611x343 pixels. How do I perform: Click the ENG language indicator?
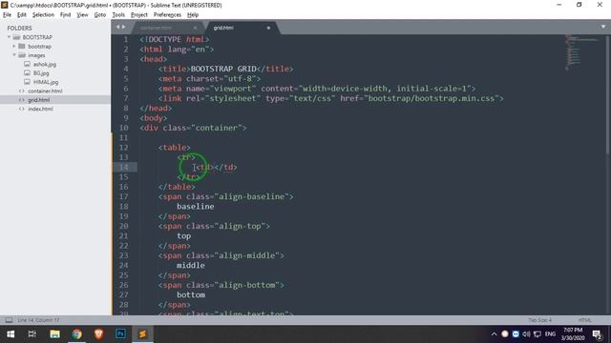point(550,334)
